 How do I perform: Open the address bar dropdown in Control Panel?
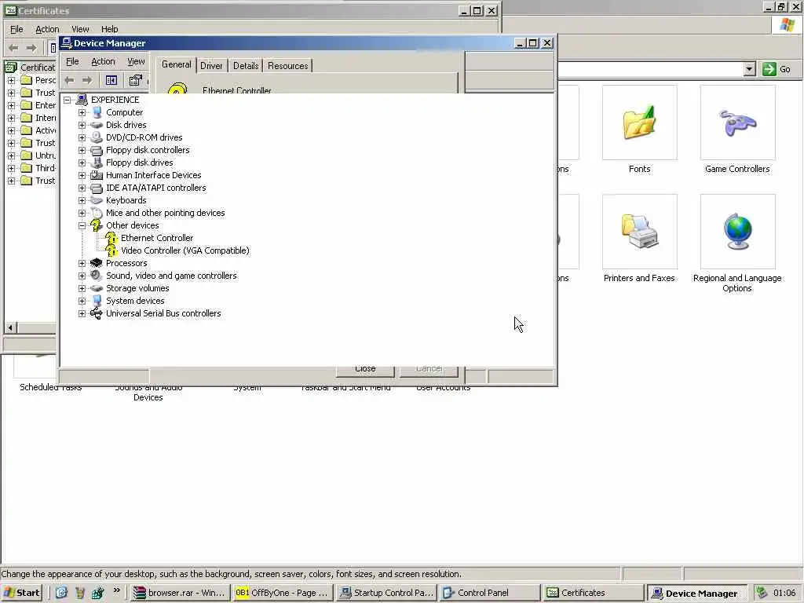pyautogui.click(x=749, y=69)
